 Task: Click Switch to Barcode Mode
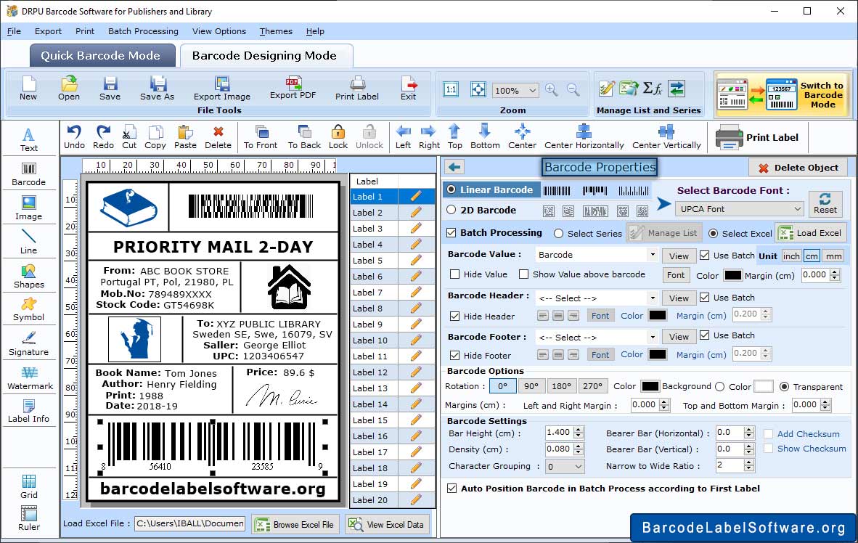point(783,94)
